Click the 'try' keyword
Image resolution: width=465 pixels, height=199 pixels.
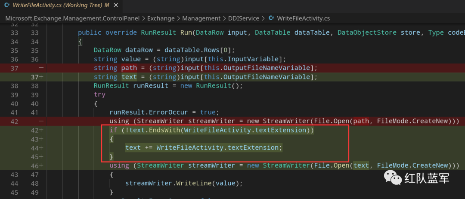point(99,95)
